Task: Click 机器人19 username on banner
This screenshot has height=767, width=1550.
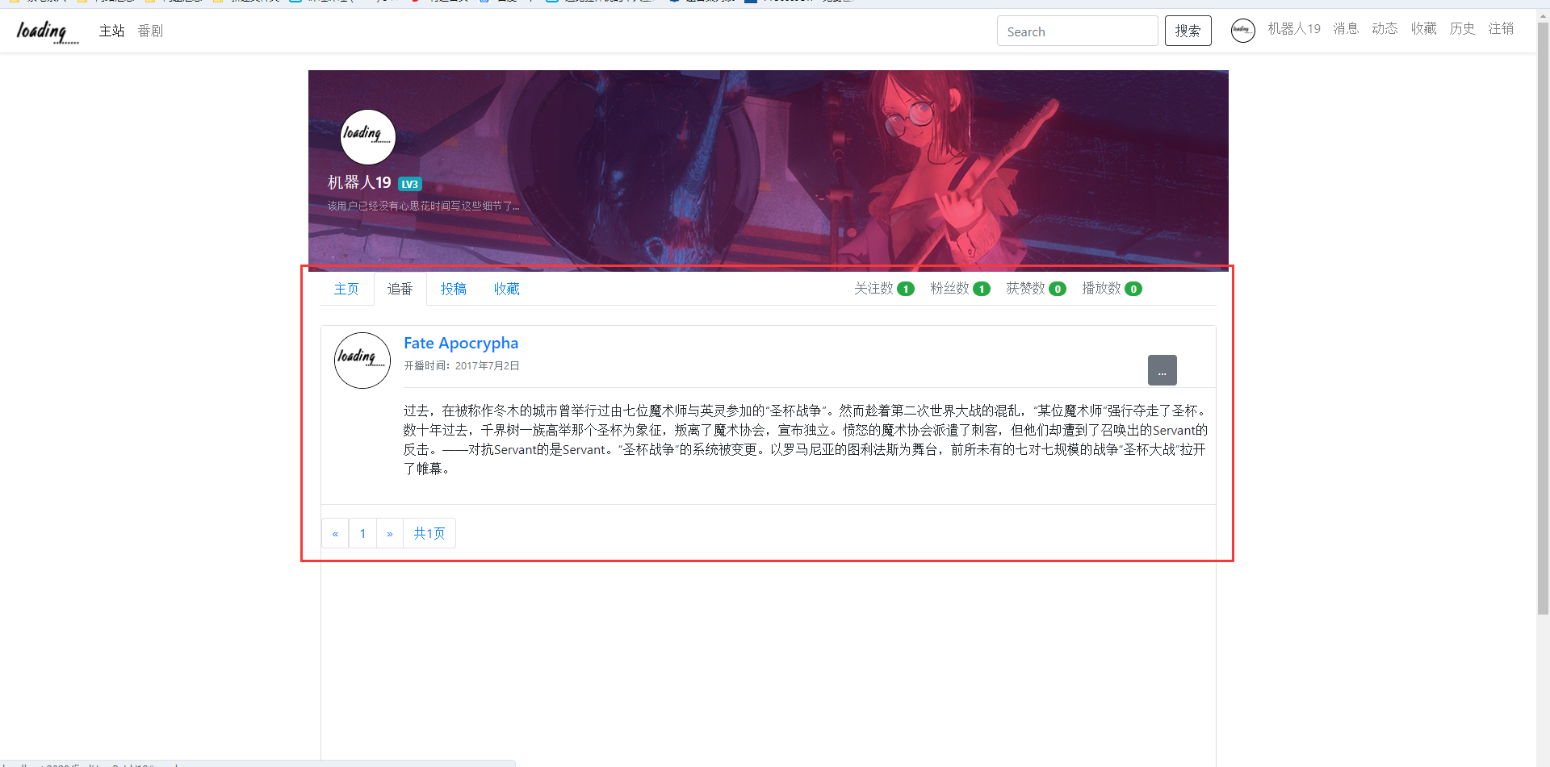Action: click(359, 183)
